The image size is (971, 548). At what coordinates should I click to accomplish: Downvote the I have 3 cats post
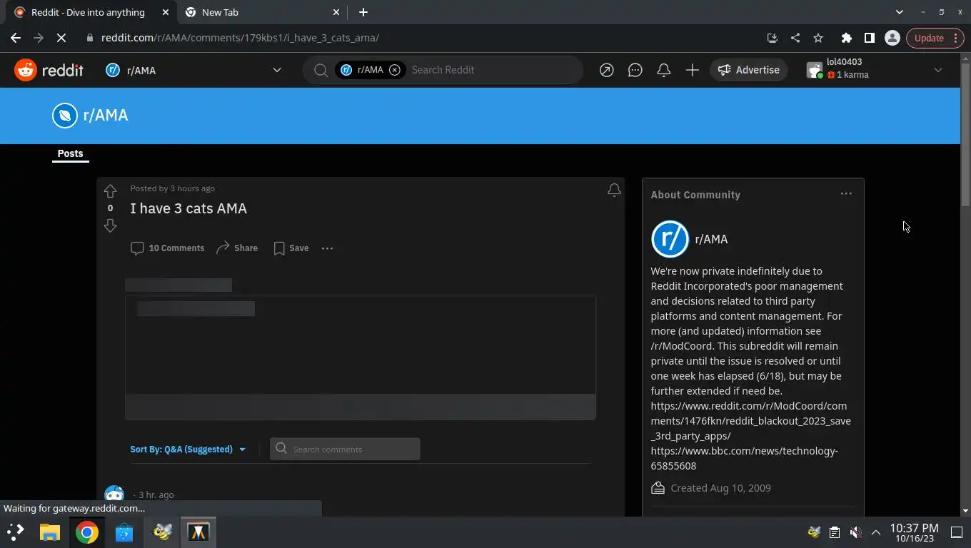[x=110, y=225]
